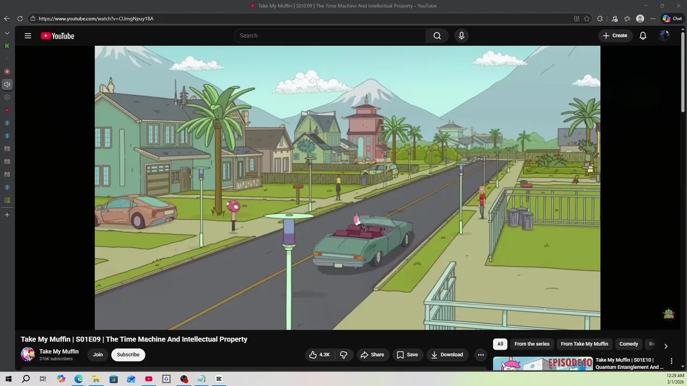Screen dimensions: 687x386
Task: Click the Subscribe button
Action: coord(128,354)
